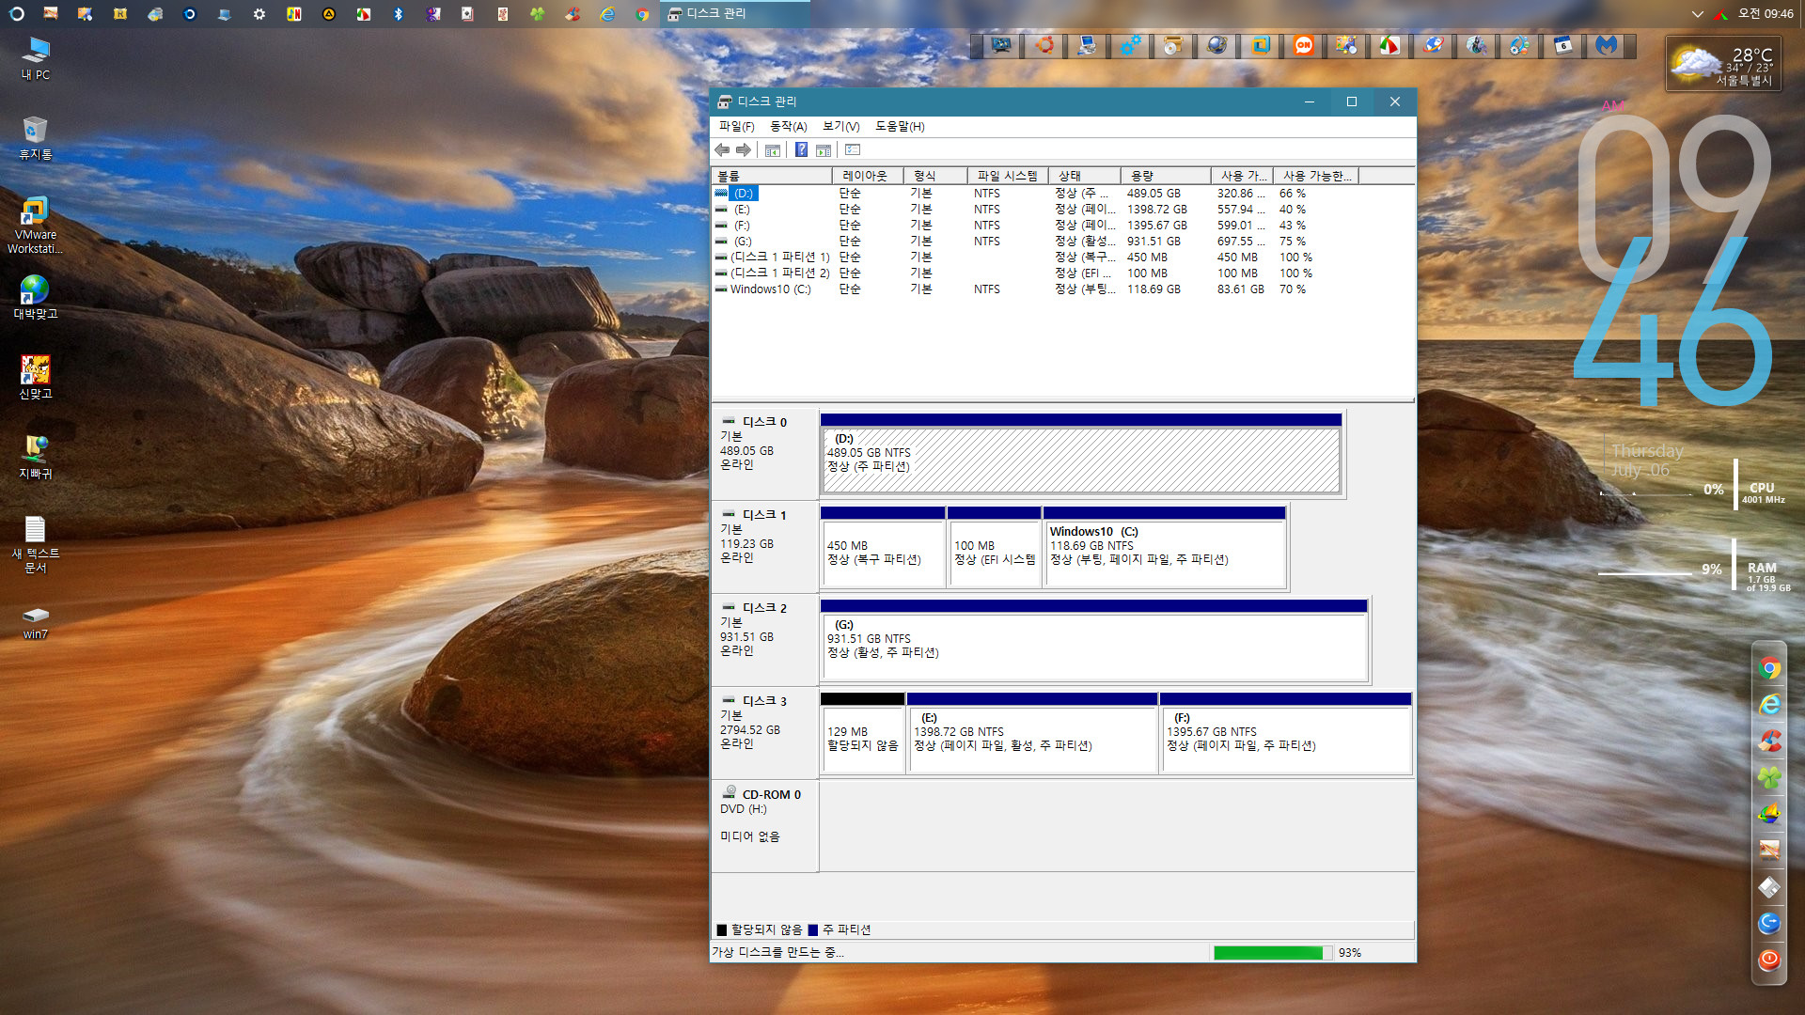Select the (D:) 489.05 GB partition block
Viewport: 1805px width, 1015px height.
click(1081, 453)
